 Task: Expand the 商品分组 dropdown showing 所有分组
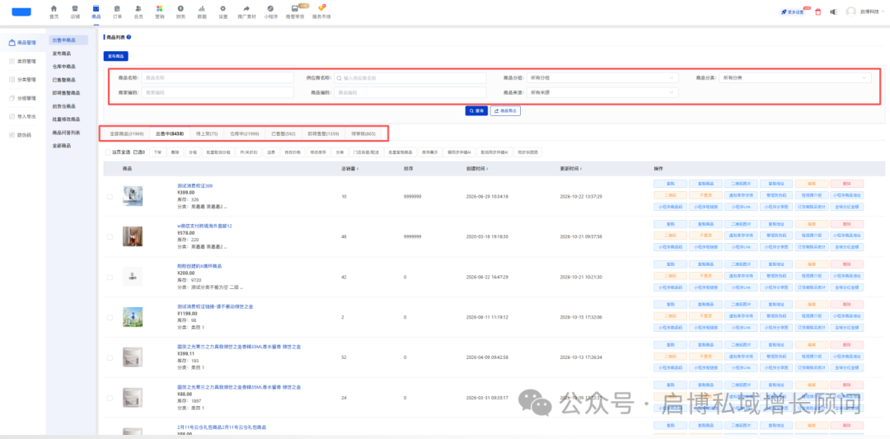(602, 77)
